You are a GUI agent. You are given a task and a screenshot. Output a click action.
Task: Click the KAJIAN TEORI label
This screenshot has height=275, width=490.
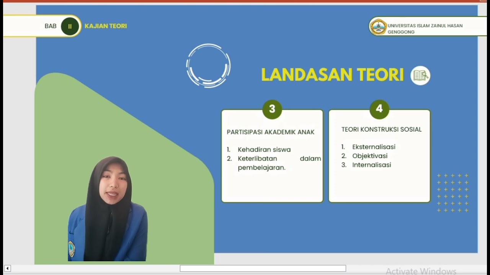click(106, 26)
